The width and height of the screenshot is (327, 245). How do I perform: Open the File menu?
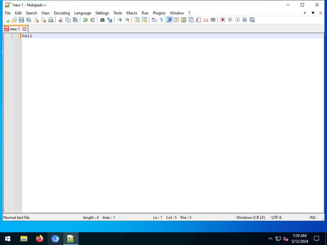(x=8, y=13)
